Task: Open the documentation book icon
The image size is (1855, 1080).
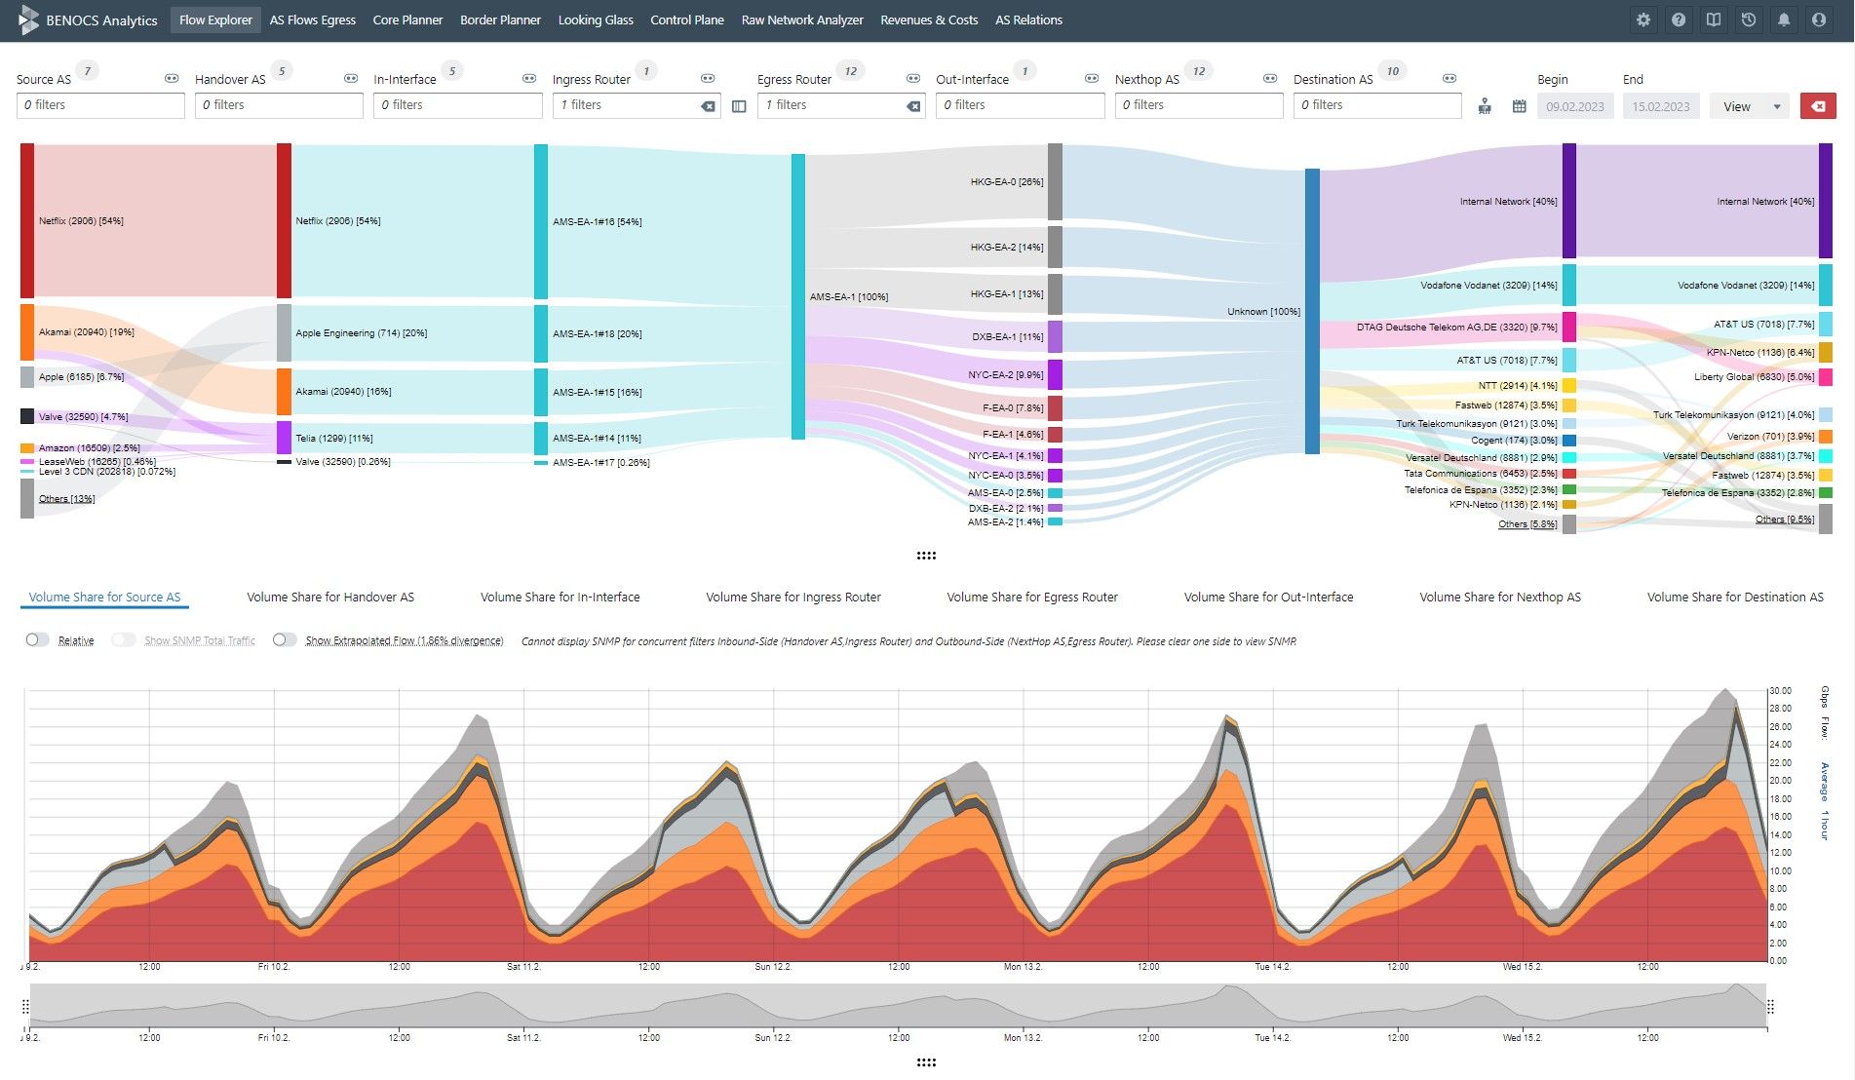Action: click(x=1714, y=19)
